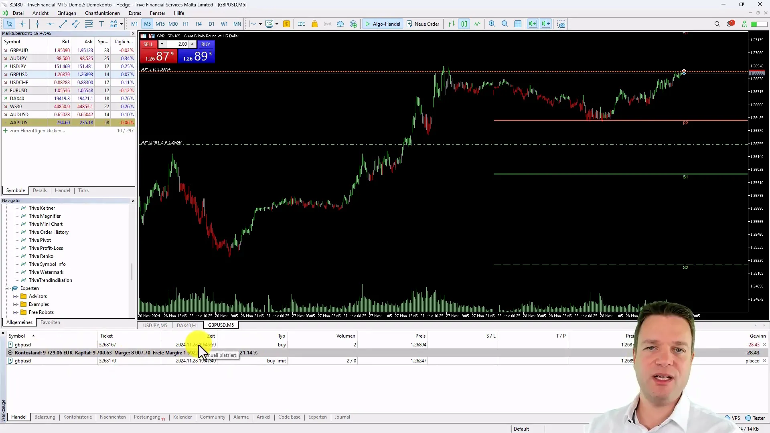Close the gbpusd buy position
The height and width of the screenshot is (433, 770).
coord(764,345)
